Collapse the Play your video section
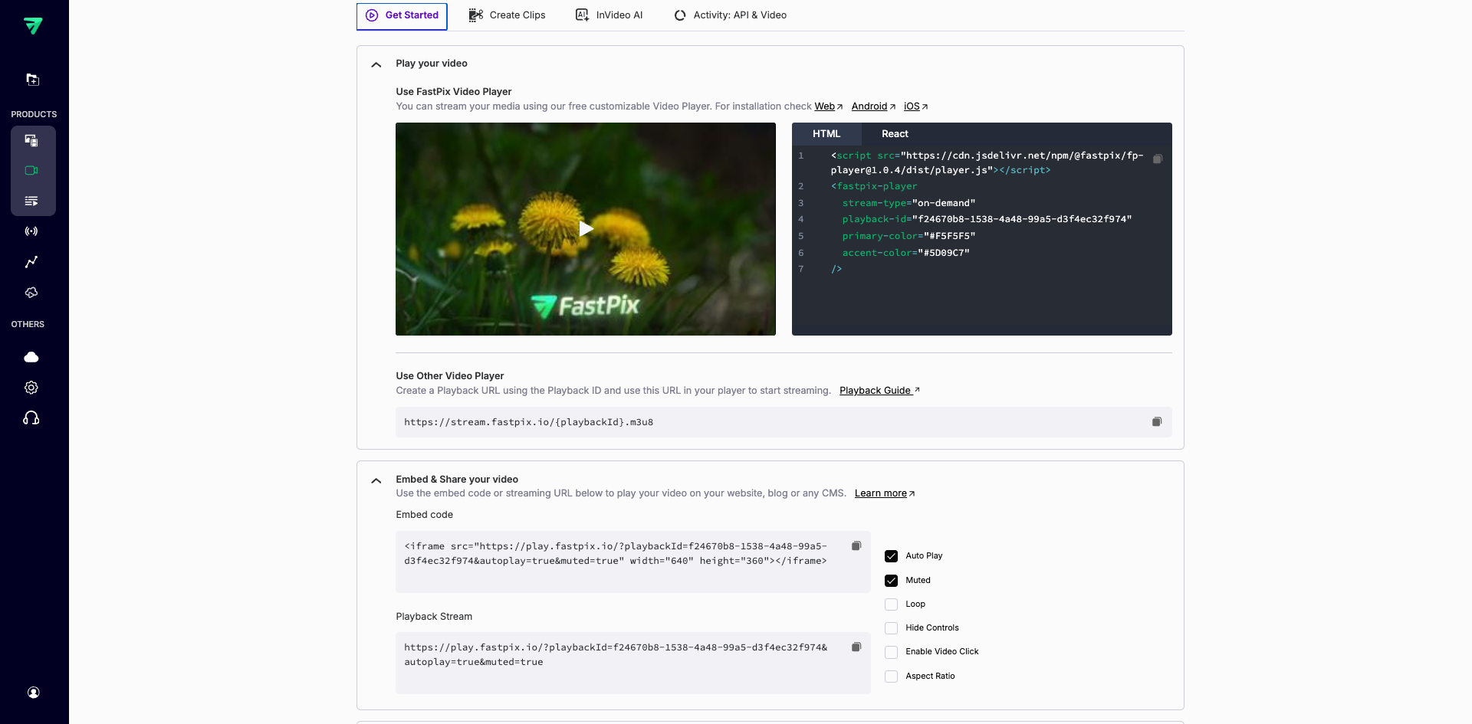The width and height of the screenshot is (1472, 724). pyautogui.click(x=376, y=64)
